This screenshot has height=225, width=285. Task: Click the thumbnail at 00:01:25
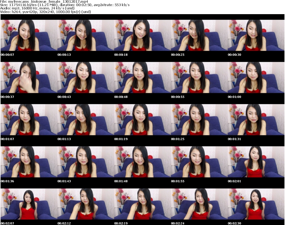(199, 120)
